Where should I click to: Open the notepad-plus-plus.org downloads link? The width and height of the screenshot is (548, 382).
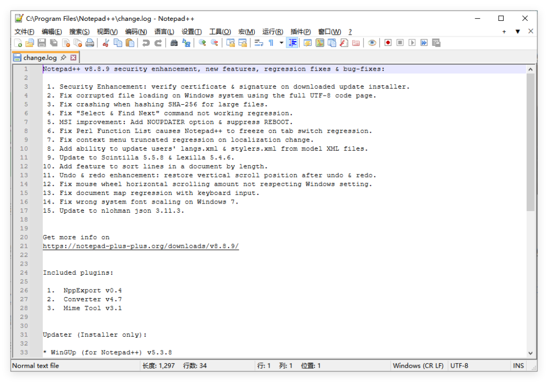[x=141, y=246]
